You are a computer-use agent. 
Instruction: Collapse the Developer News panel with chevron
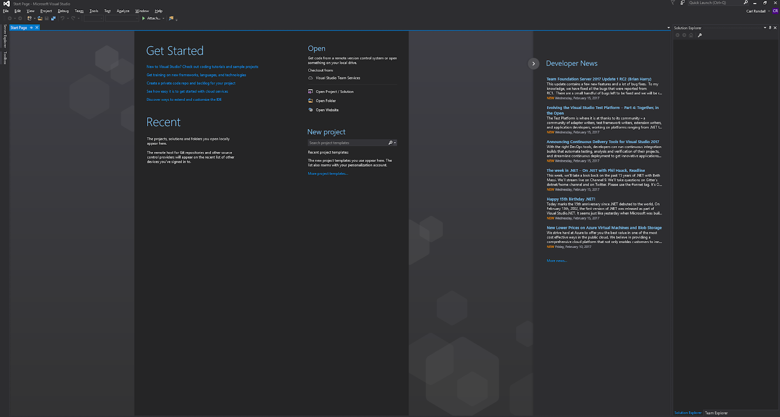[x=534, y=63]
